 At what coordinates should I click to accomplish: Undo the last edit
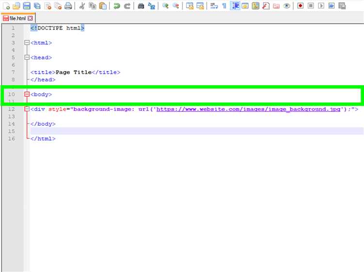(x=116, y=6)
